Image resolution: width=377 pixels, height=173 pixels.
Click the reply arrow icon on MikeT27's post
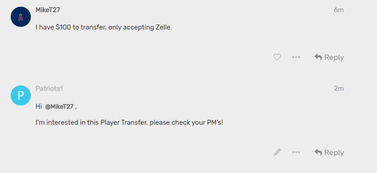(318, 57)
